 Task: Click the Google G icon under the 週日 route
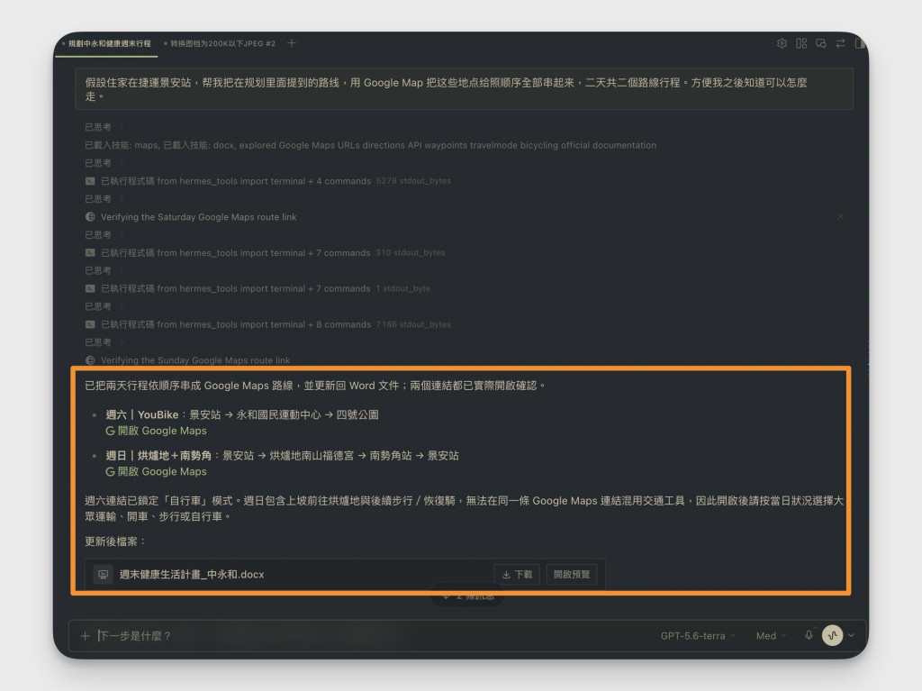pyautogui.click(x=110, y=471)
